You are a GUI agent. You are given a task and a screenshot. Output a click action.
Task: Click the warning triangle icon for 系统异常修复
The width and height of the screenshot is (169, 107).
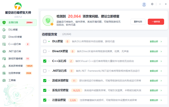(4, 66)
